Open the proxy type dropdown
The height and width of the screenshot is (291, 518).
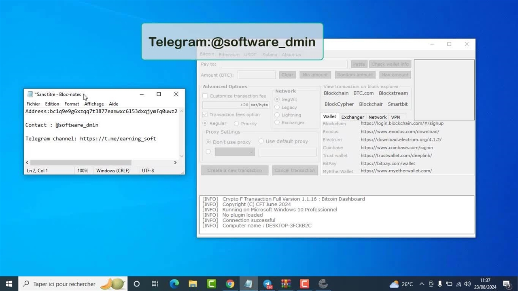(235, 152)
